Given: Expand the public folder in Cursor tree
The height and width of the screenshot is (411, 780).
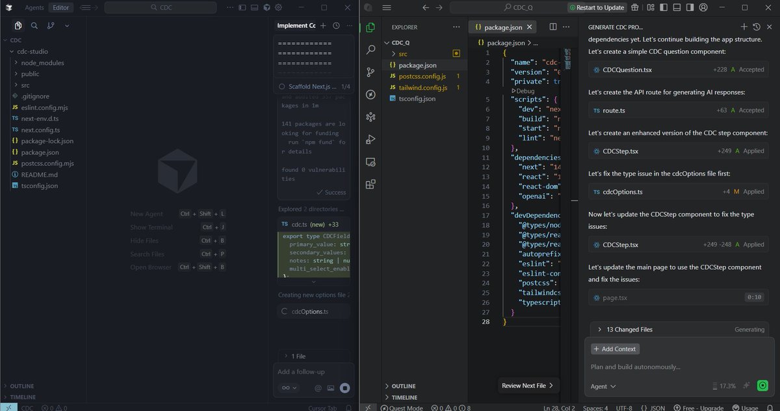Looking at the screenshot, I should [x=30, y=73].
